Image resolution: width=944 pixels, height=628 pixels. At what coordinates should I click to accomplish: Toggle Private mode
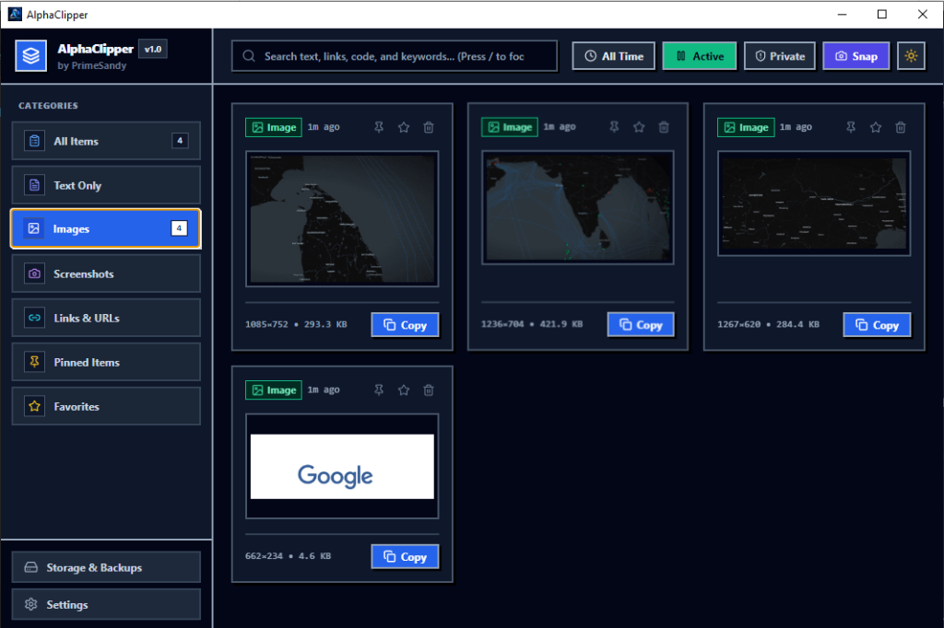click(x=780, y=56)
